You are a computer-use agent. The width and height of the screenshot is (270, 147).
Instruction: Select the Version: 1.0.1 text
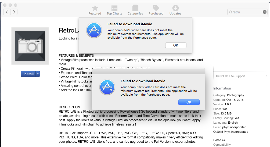click(x=222, y=104)
